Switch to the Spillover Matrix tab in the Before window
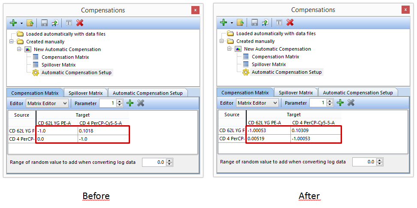The height and width of the screenshot is (208, 417). point(86,93)
